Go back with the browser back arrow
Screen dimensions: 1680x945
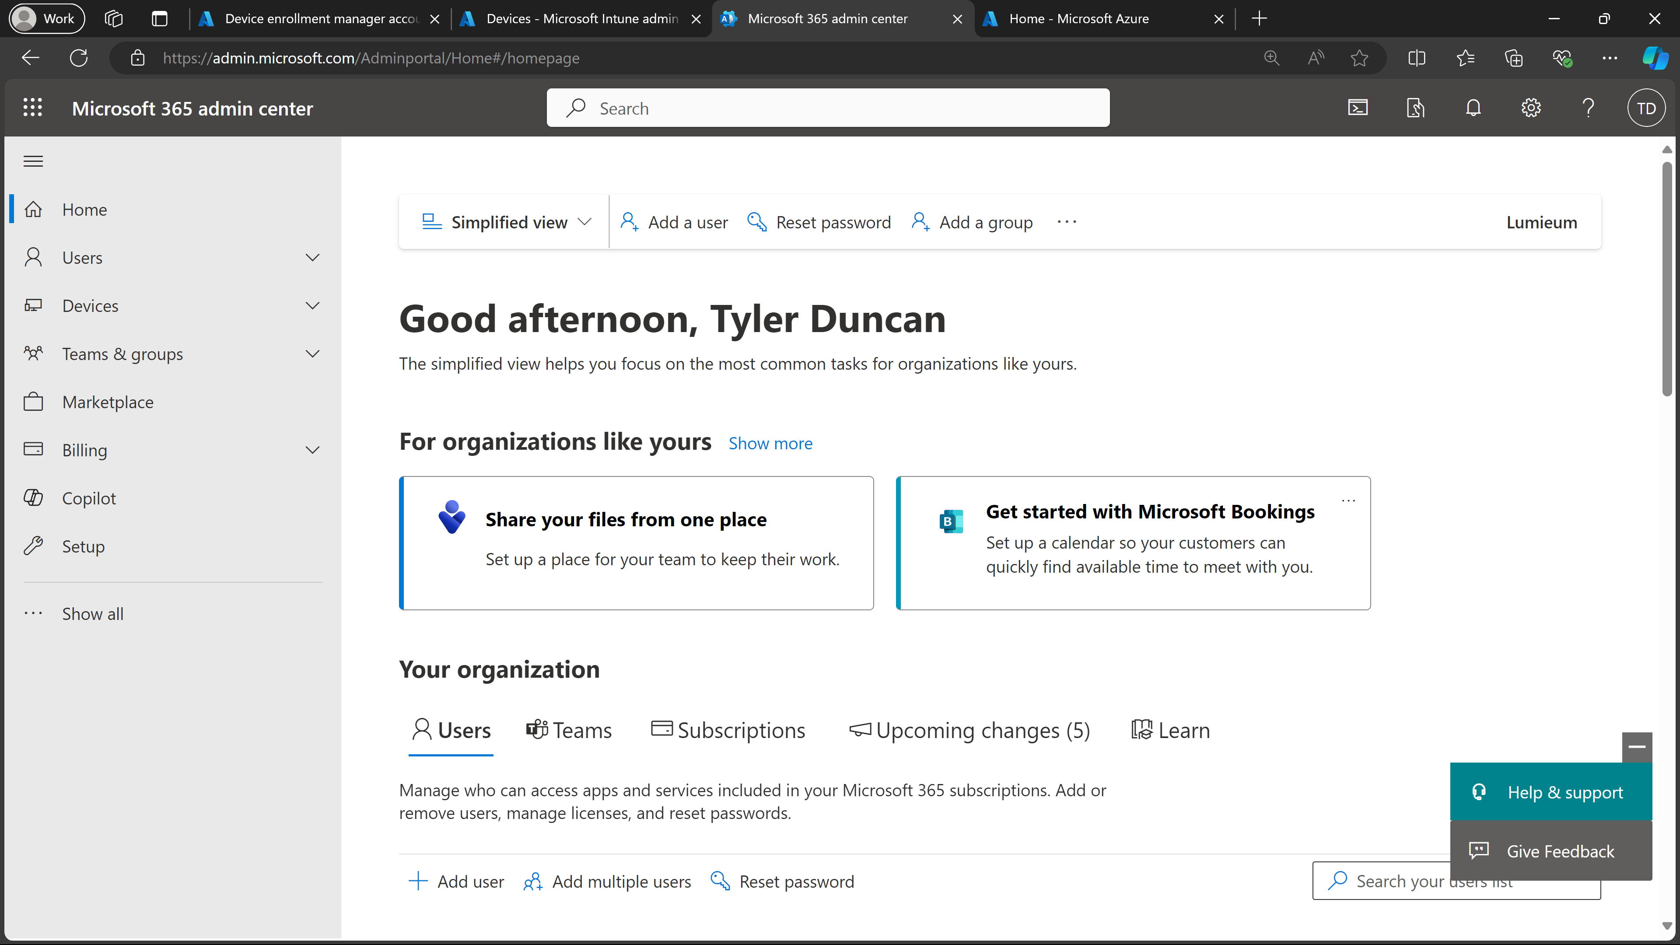[30, 58]
